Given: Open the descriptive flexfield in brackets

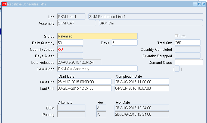Looking at the screenshot, I should pos(177,69).
